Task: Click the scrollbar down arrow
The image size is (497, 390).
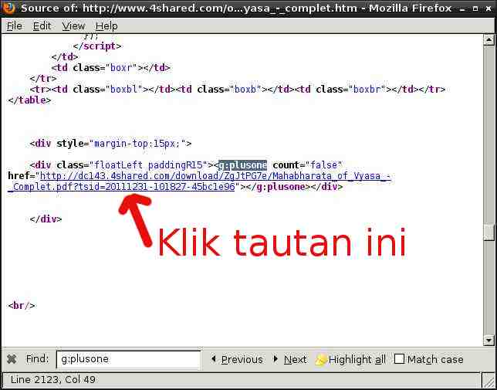Action: click(x=489, y=340)
